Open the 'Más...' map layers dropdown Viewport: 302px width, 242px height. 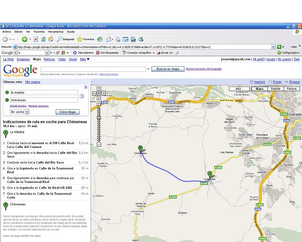240,89
